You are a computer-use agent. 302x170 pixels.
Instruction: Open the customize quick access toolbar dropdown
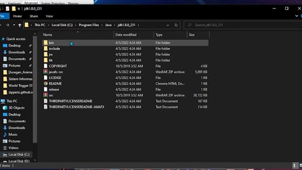19,9
